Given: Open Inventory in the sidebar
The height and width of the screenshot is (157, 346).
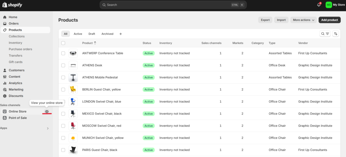Looking at the screenshot, I should coord(16,43).
